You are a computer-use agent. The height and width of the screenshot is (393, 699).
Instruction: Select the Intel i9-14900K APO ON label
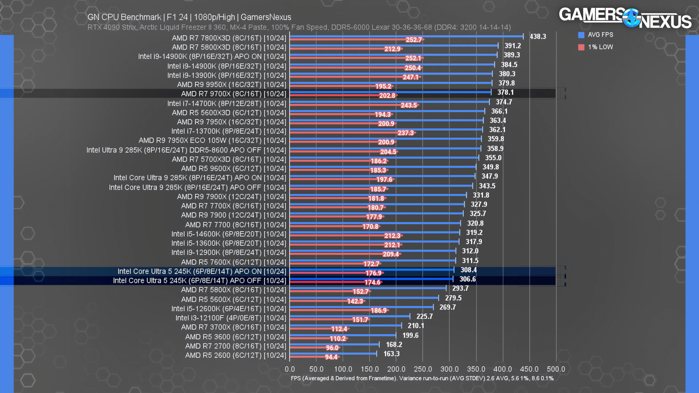click(x=212, y=57)
